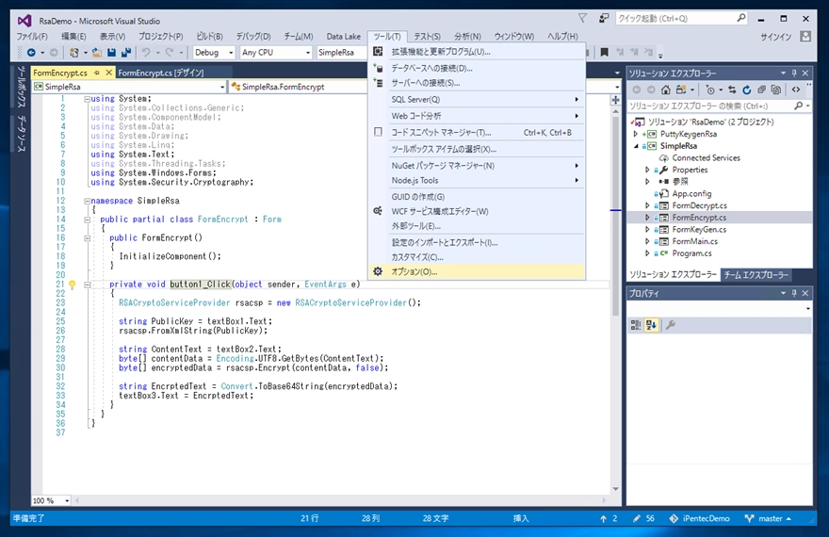The height and width of the screenshot is (537, 829).
Task: Switch to FormEncrypt.cs [デザイン] tab
Action: tap(161, 73)
